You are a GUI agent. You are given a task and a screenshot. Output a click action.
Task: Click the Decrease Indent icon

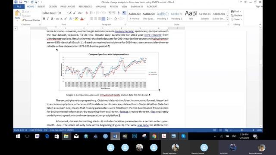coord(110,13)
